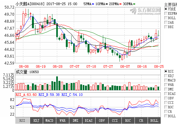Switch to the KDJ tab
177x124 pixels.
36,120
